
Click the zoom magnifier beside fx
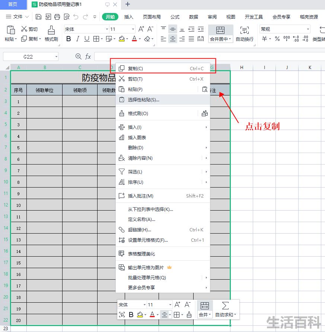pyautogui.click(x=78, y=56)
